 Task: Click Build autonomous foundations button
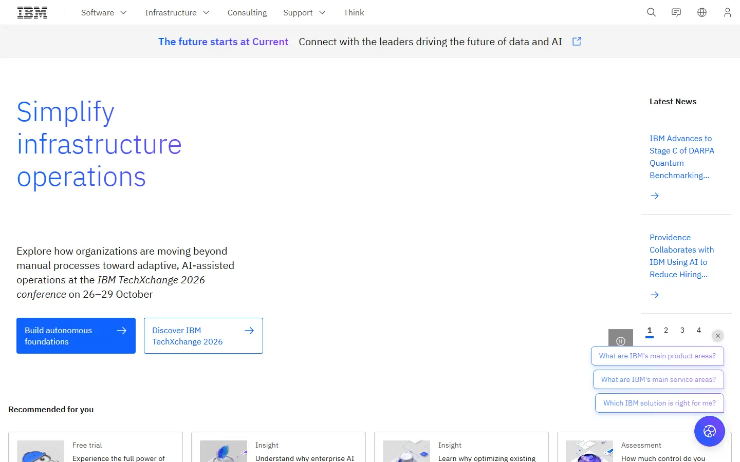pyautogui.click(x=76, y=336)
